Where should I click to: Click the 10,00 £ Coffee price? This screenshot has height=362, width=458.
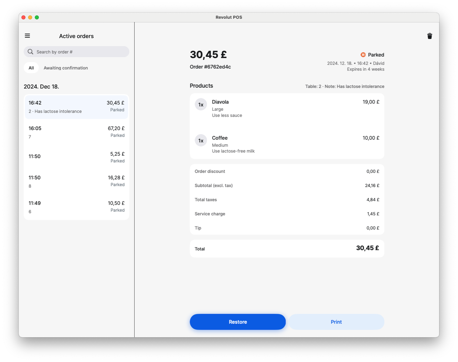pyautogui.click(x=371, y=138)
